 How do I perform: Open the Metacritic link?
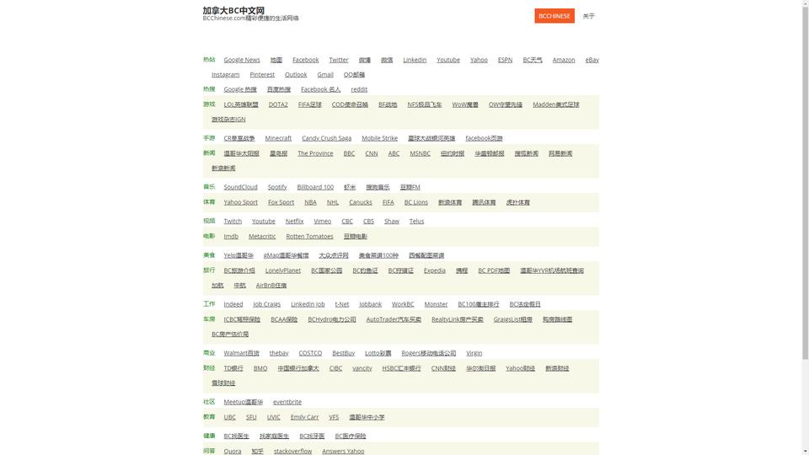(x=262, y=236)
